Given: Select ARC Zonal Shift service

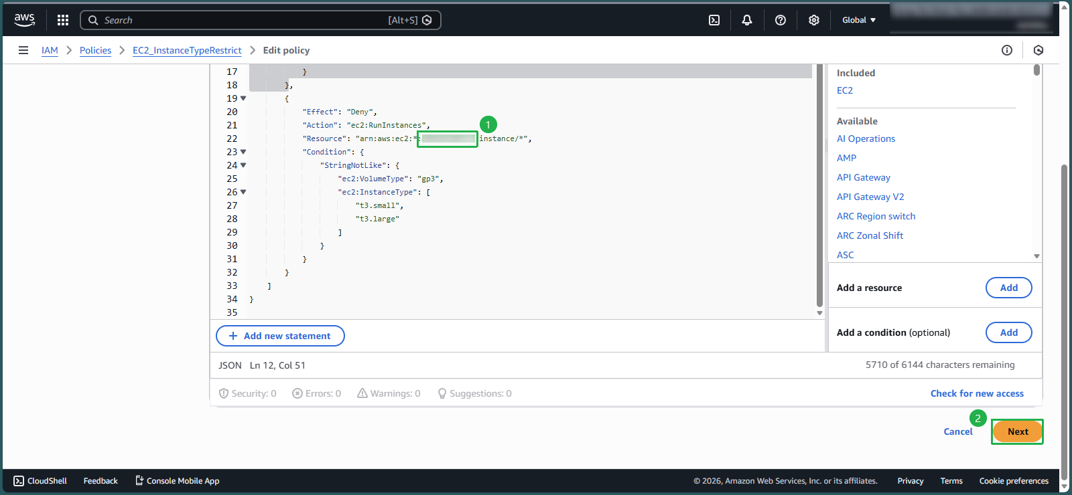Looking at the screenshot, I should click(870, 235).
